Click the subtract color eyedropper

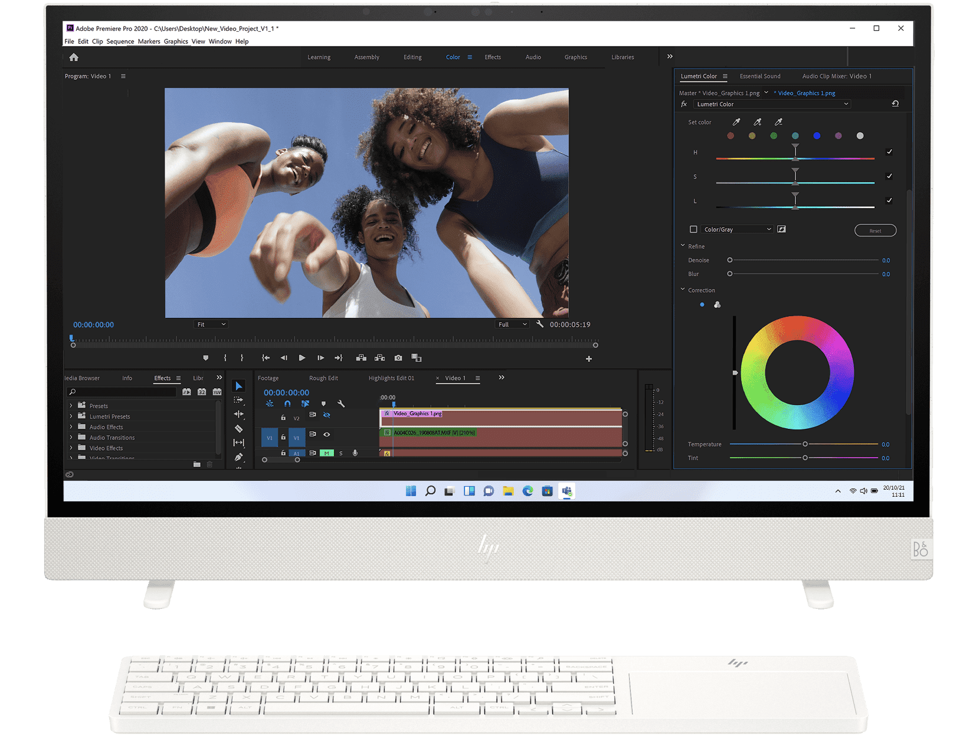pyautogui.click(x=779, y=122)
